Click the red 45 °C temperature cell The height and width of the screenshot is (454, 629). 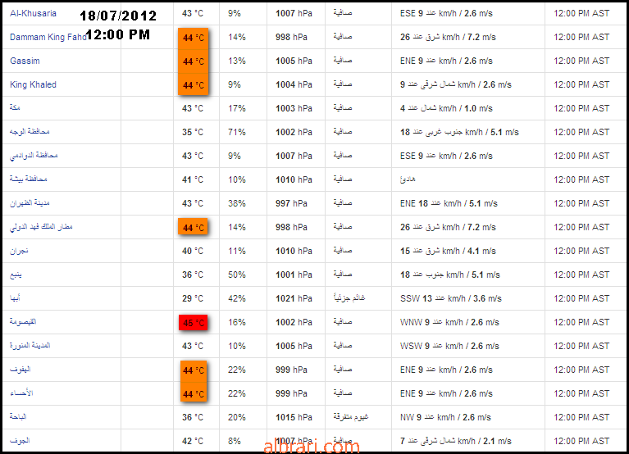click(x=193, y=323)
